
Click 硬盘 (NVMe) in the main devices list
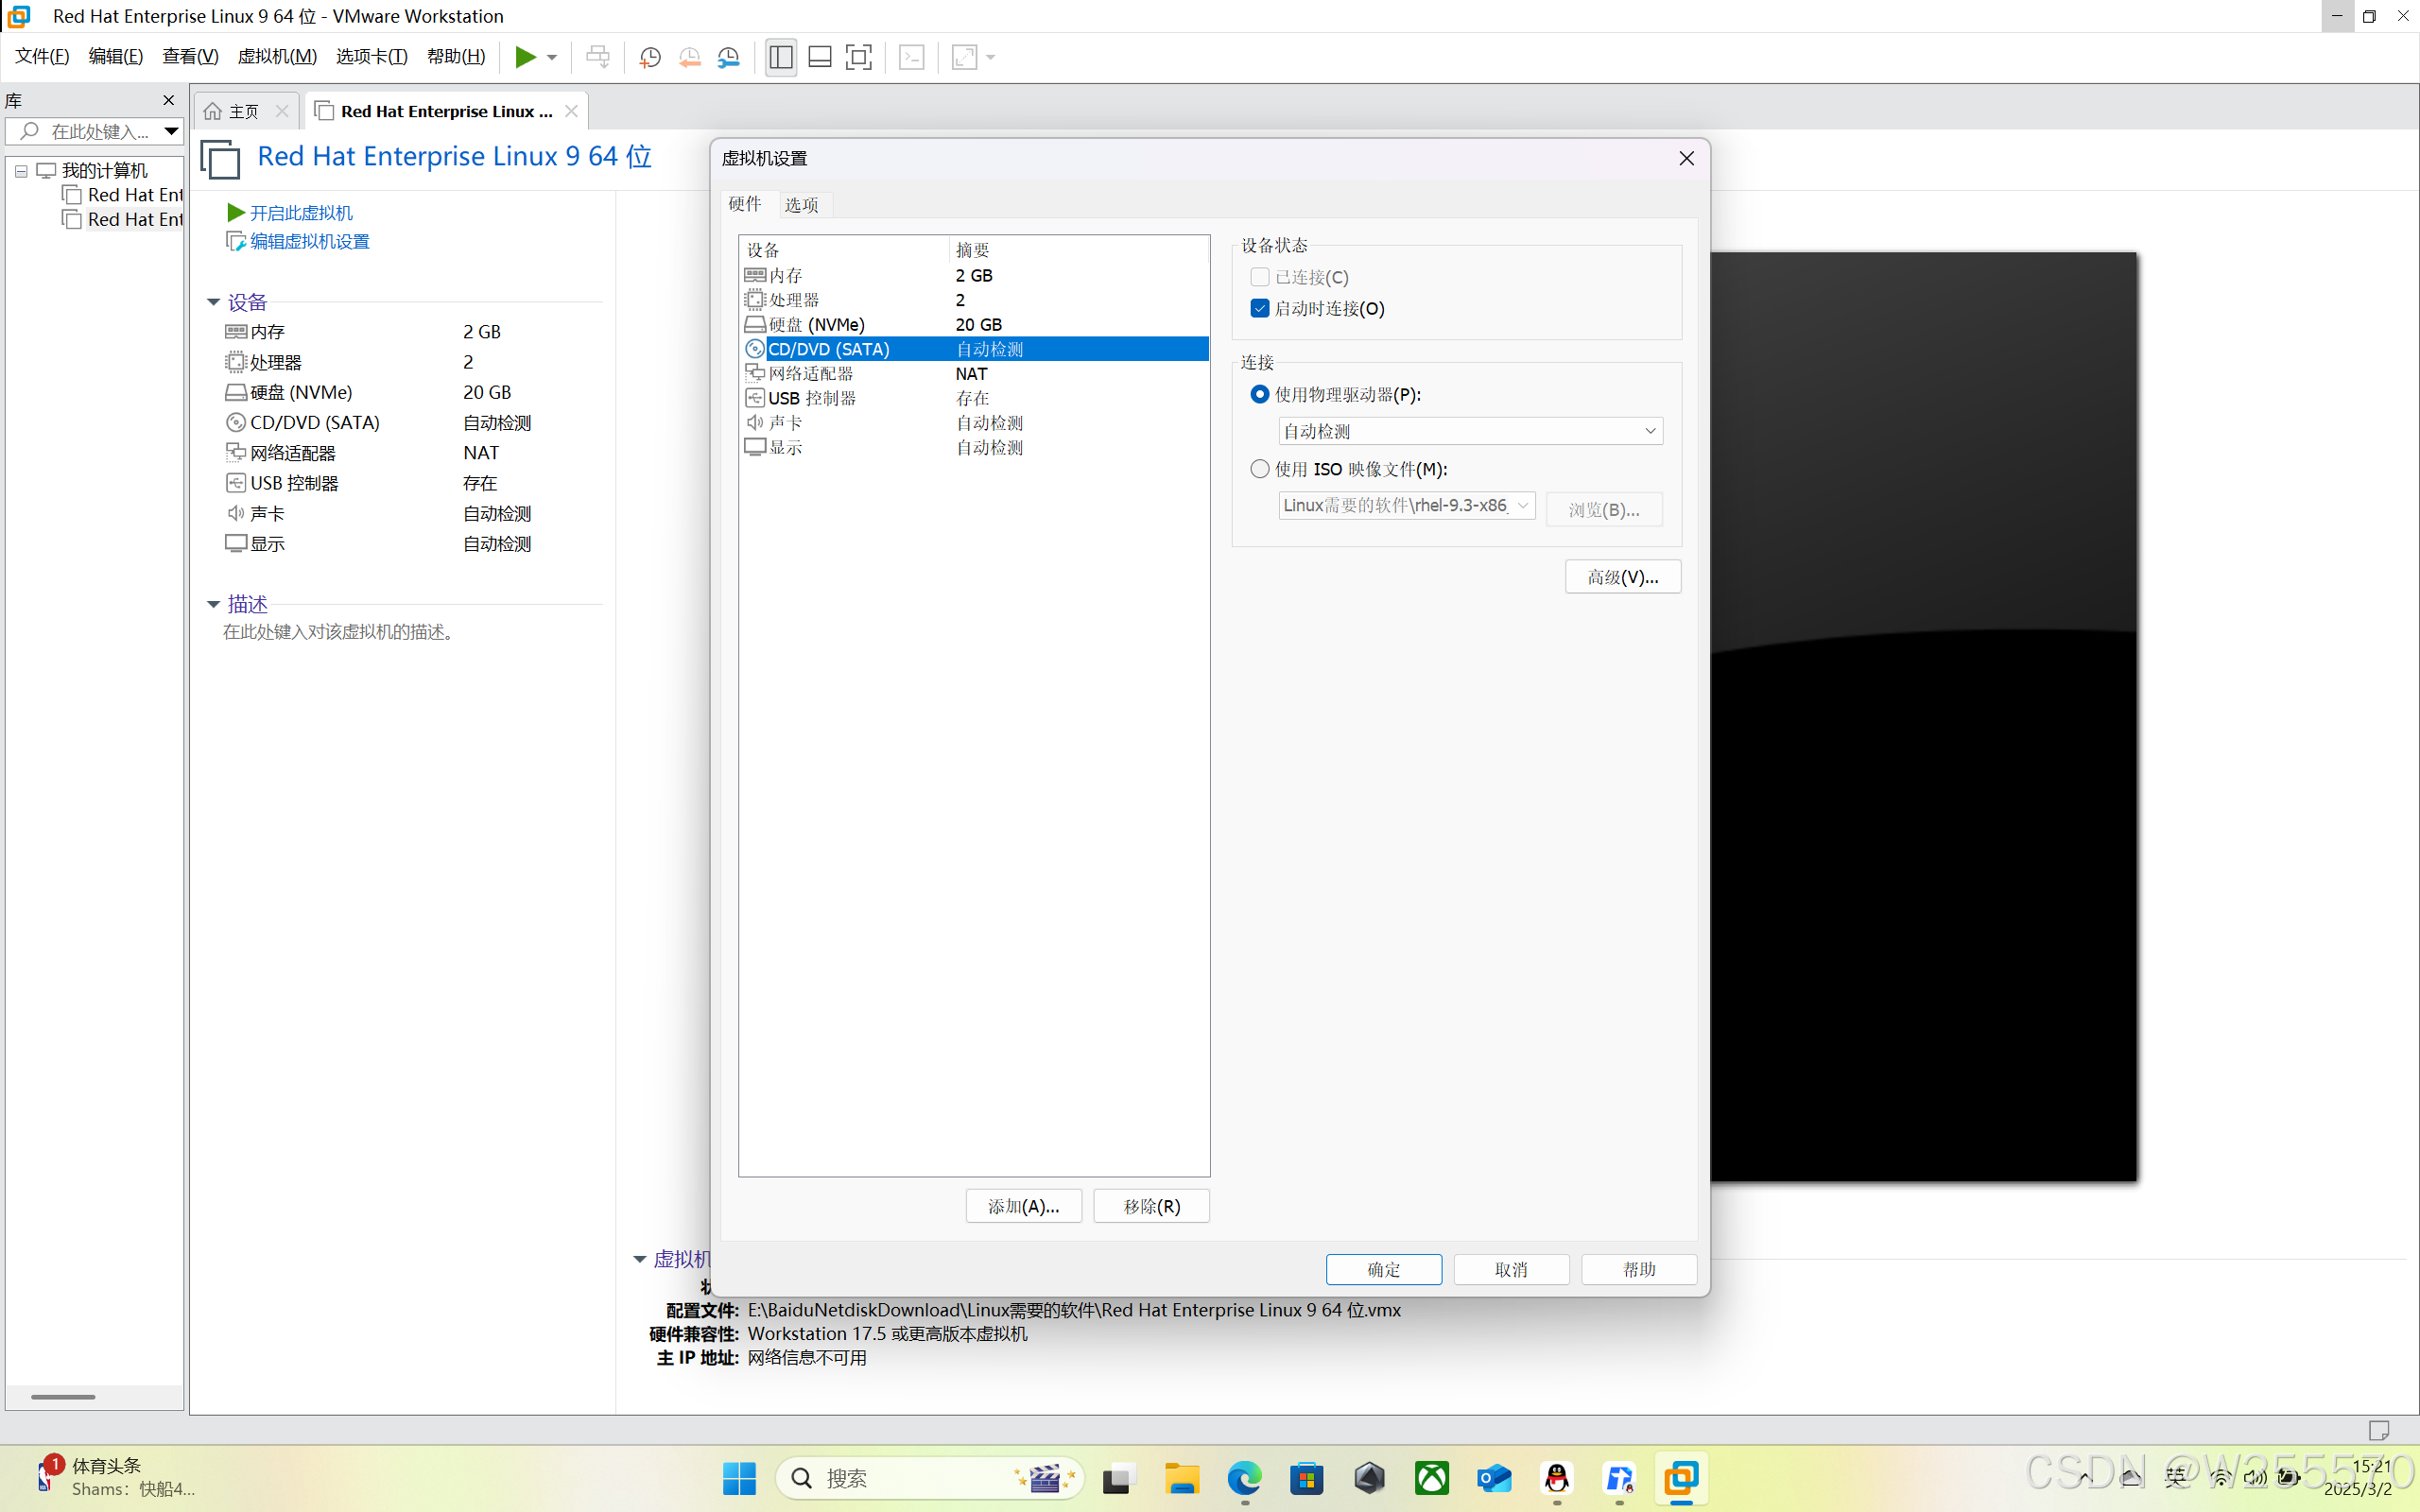coord(301,392)
